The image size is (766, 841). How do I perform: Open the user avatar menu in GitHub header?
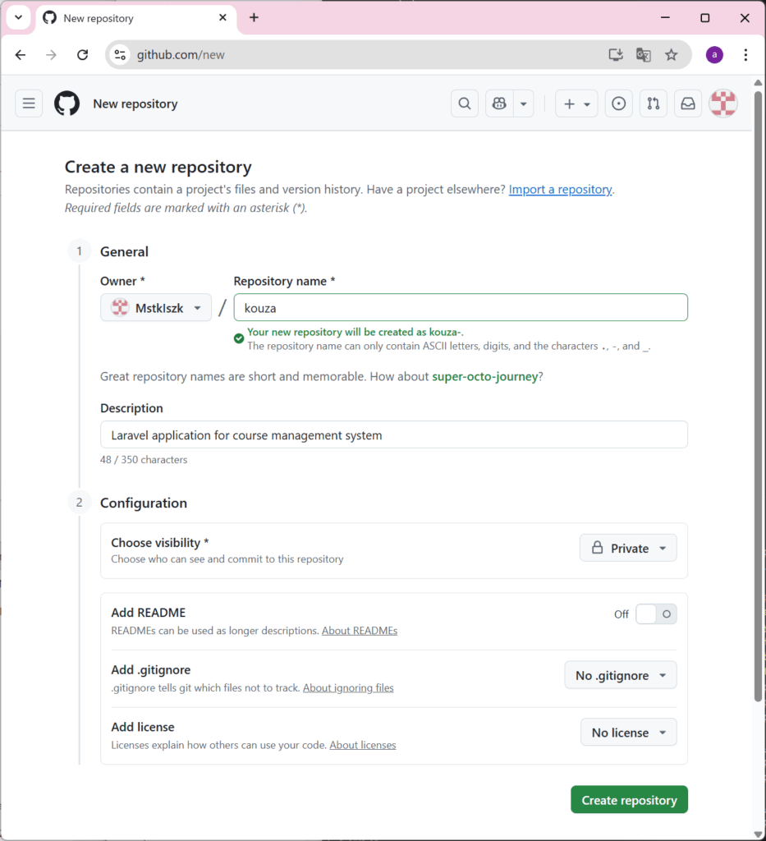(x=723, y=103)
